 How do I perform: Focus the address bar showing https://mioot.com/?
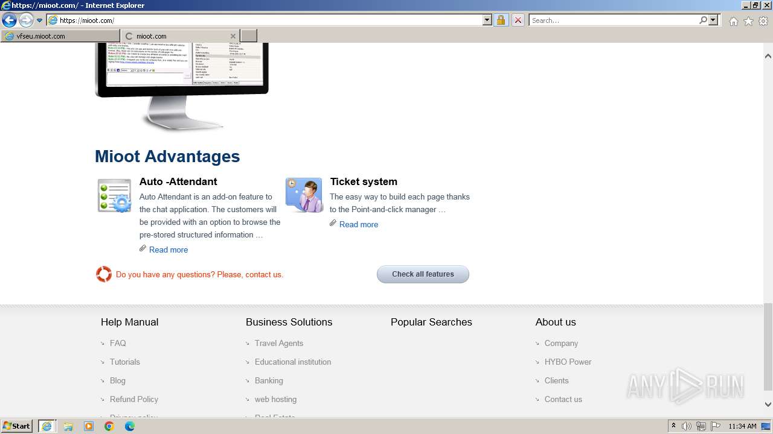tap(269, 20)
